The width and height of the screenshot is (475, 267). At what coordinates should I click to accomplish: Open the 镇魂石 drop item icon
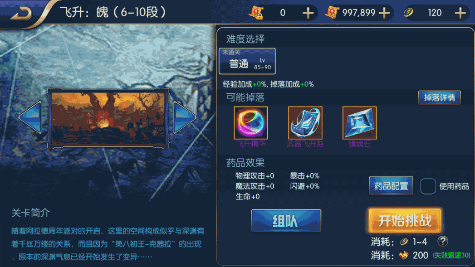coord(360,123)
